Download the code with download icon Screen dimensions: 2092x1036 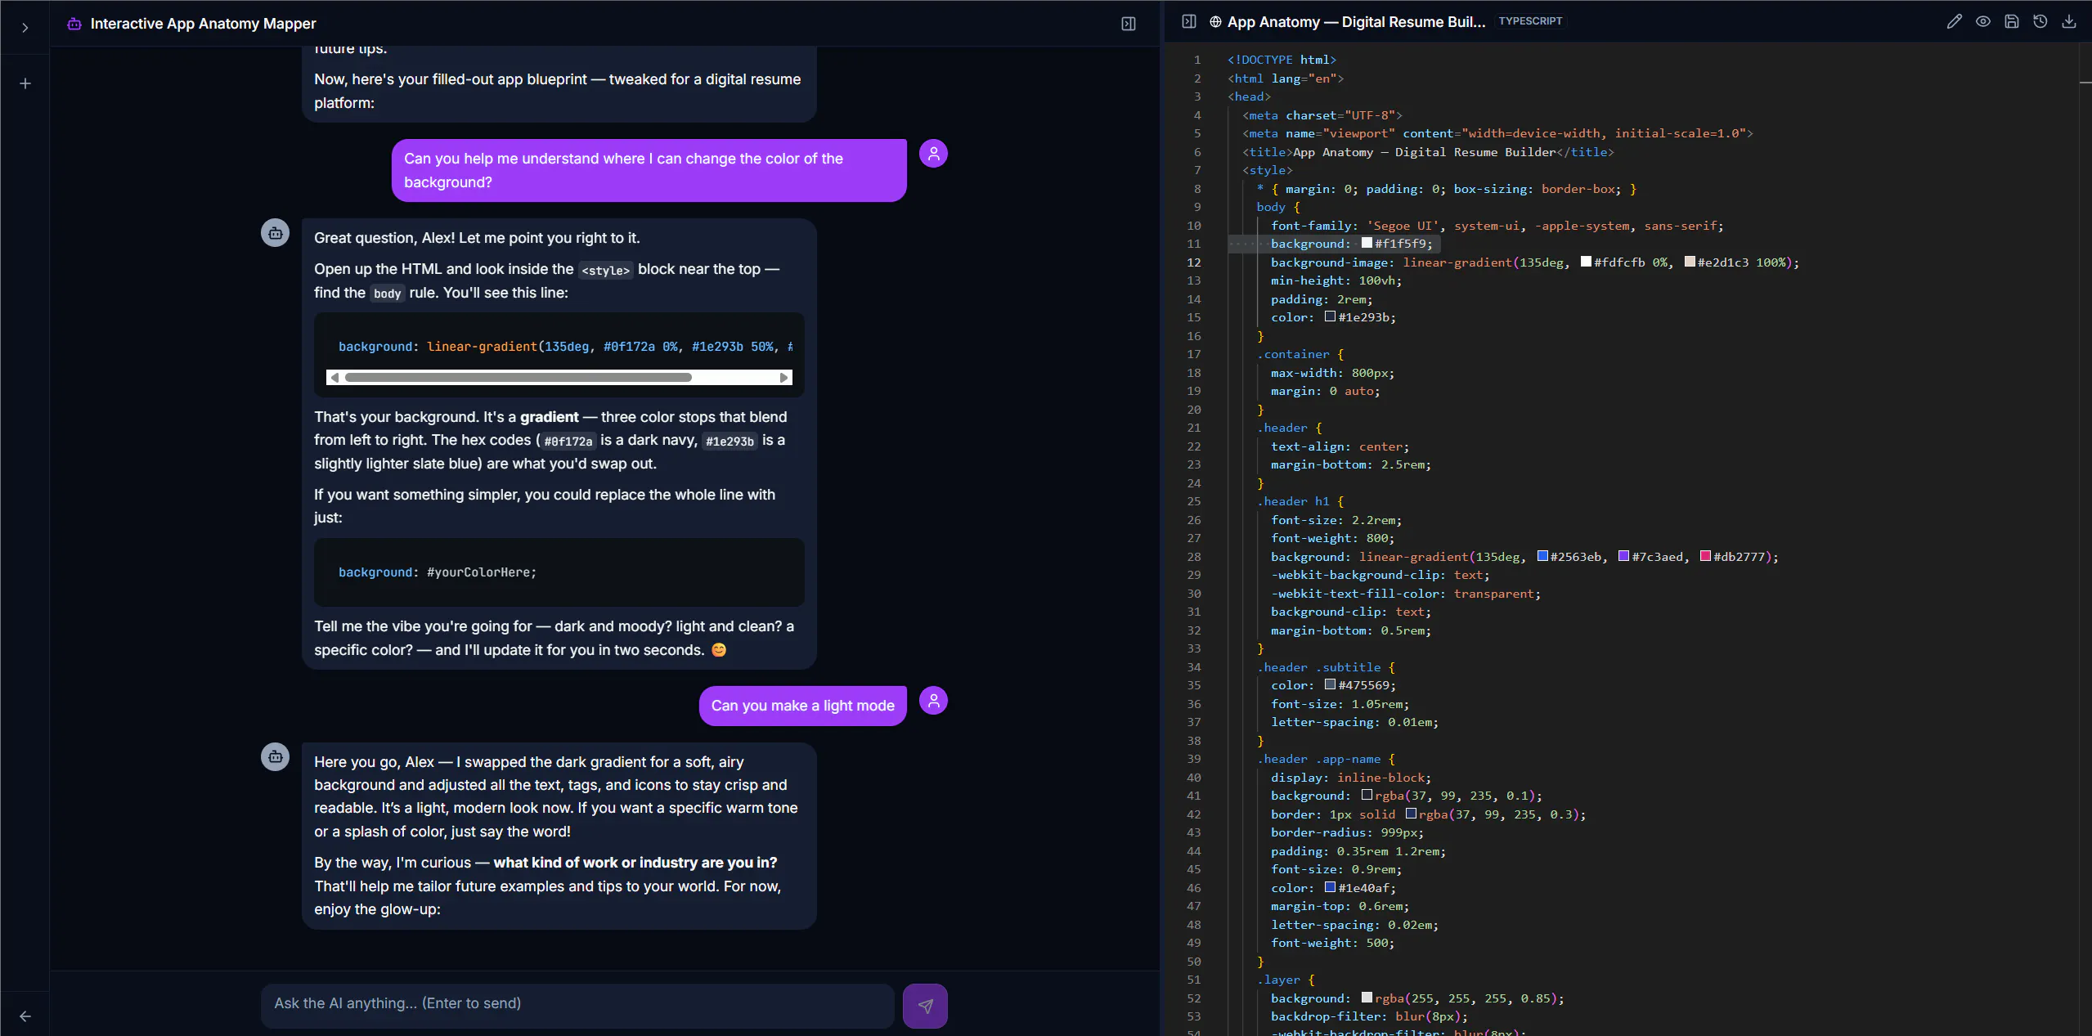2069,21
